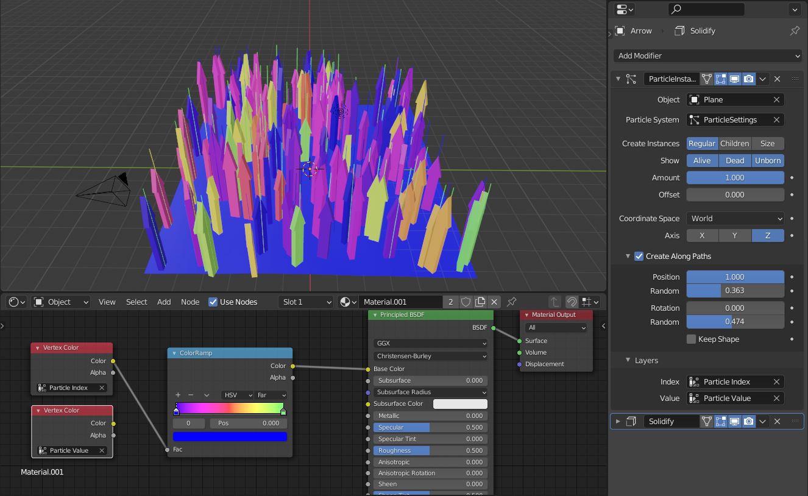Click the Subsurface Color swatch
The width and height of the screenshot is (808, 496).
460,403
